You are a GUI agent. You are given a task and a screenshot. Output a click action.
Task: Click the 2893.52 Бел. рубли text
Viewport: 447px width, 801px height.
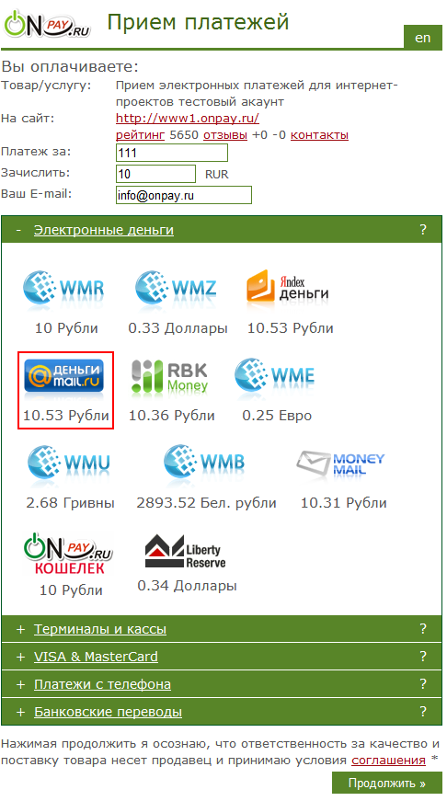point(206,503)
